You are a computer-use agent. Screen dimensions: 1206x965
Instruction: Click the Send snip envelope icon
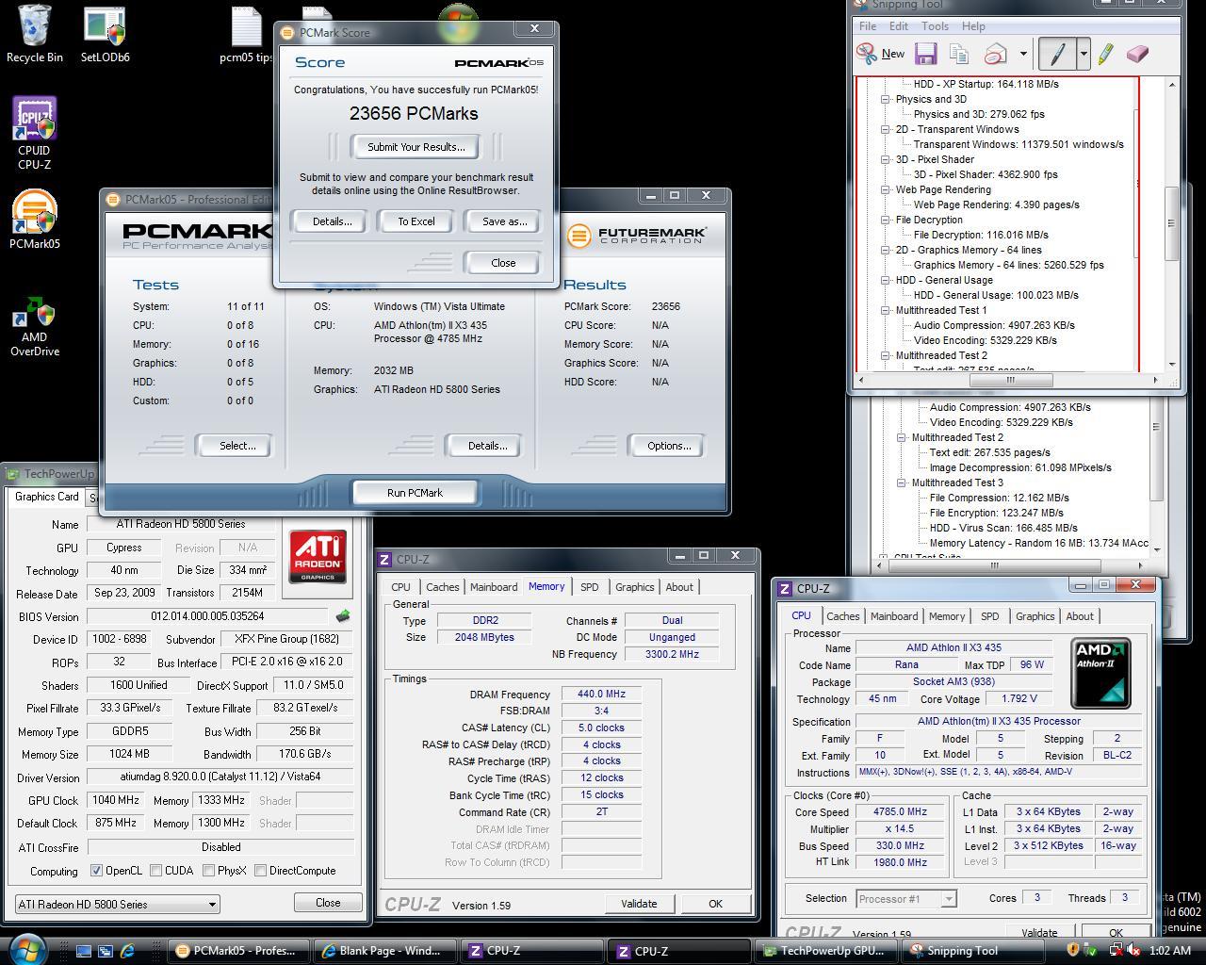(x=996, y=54)
